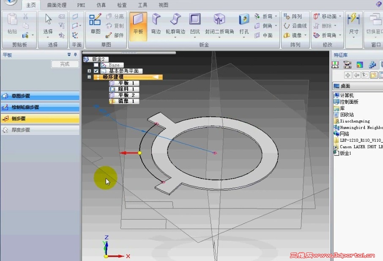Select the 倒角 (Chamfer) tool
The width and height of the screenshot is (383, 261).
[263, 26]
